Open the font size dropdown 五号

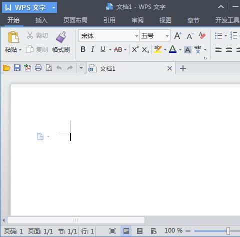click(x=167, y=36)
